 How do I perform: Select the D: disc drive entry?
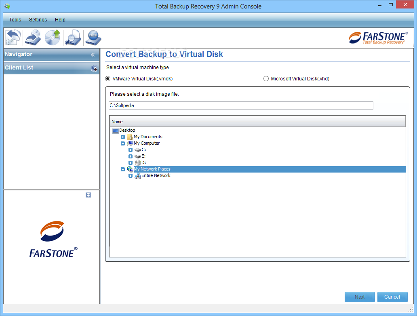(x=143, y=162)
